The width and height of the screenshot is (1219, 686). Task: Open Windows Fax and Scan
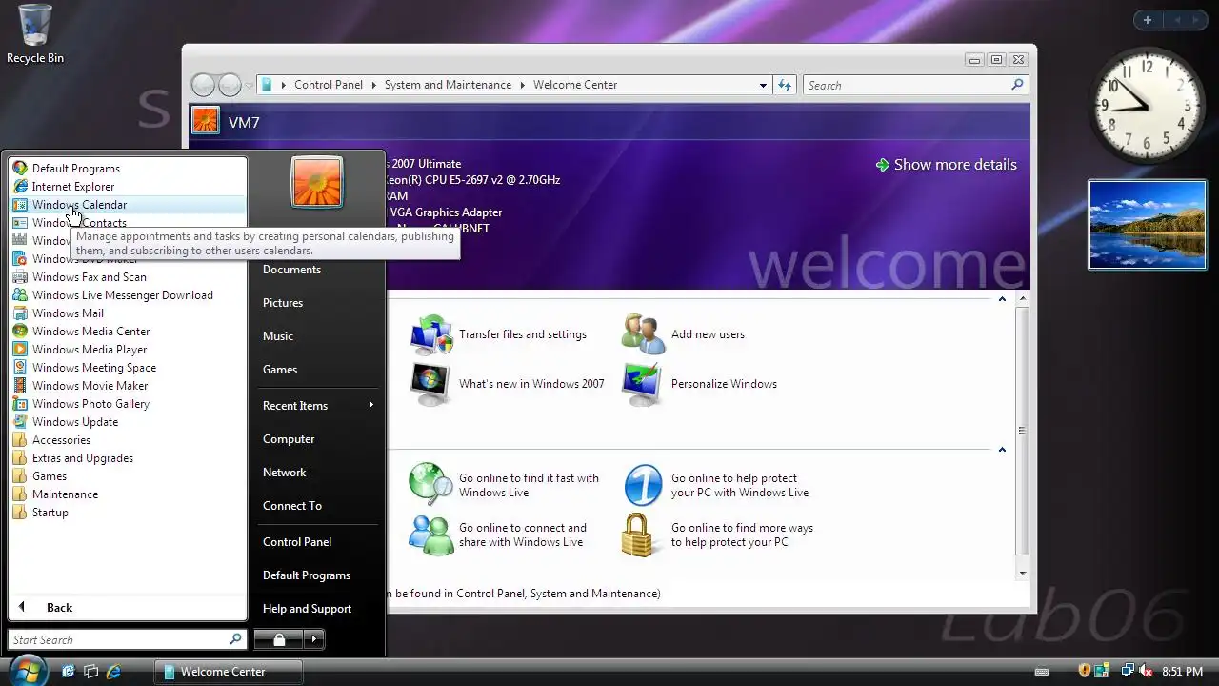pyautogui.click(x=128, y=277)
